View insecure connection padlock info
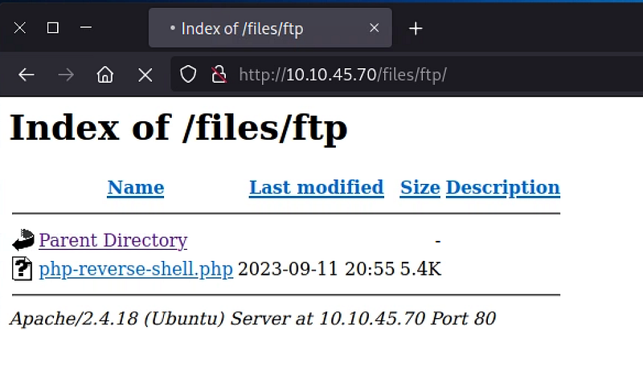This screenshot has height=371, width=643. 219,75
